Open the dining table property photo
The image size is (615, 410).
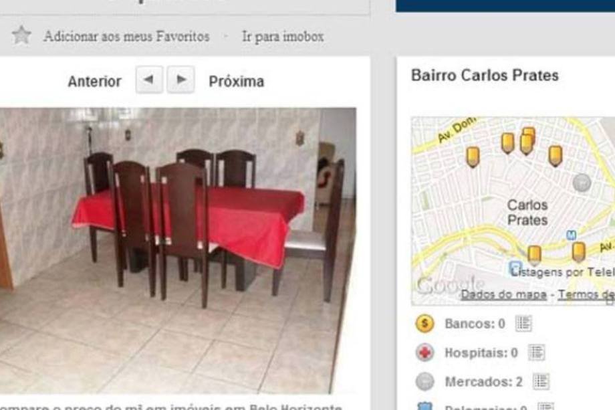[x=178, y=251]
